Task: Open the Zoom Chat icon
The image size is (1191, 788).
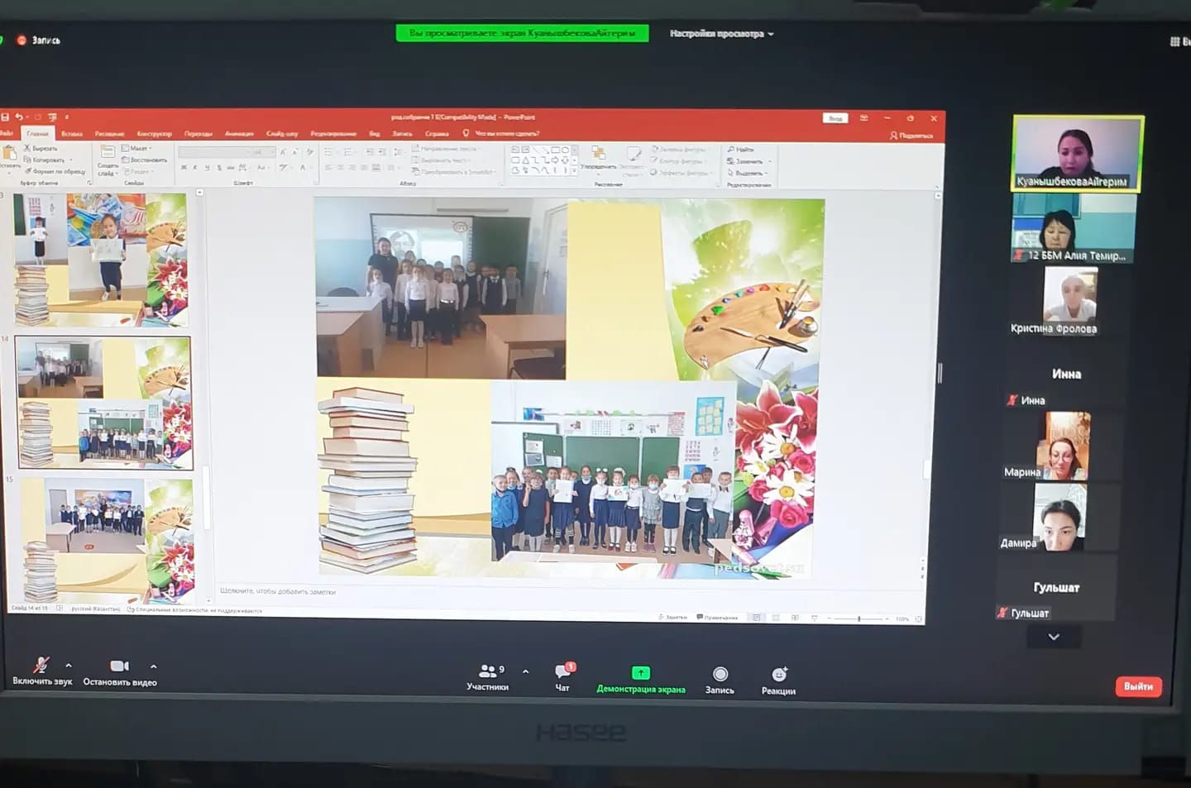Action: 563,671
